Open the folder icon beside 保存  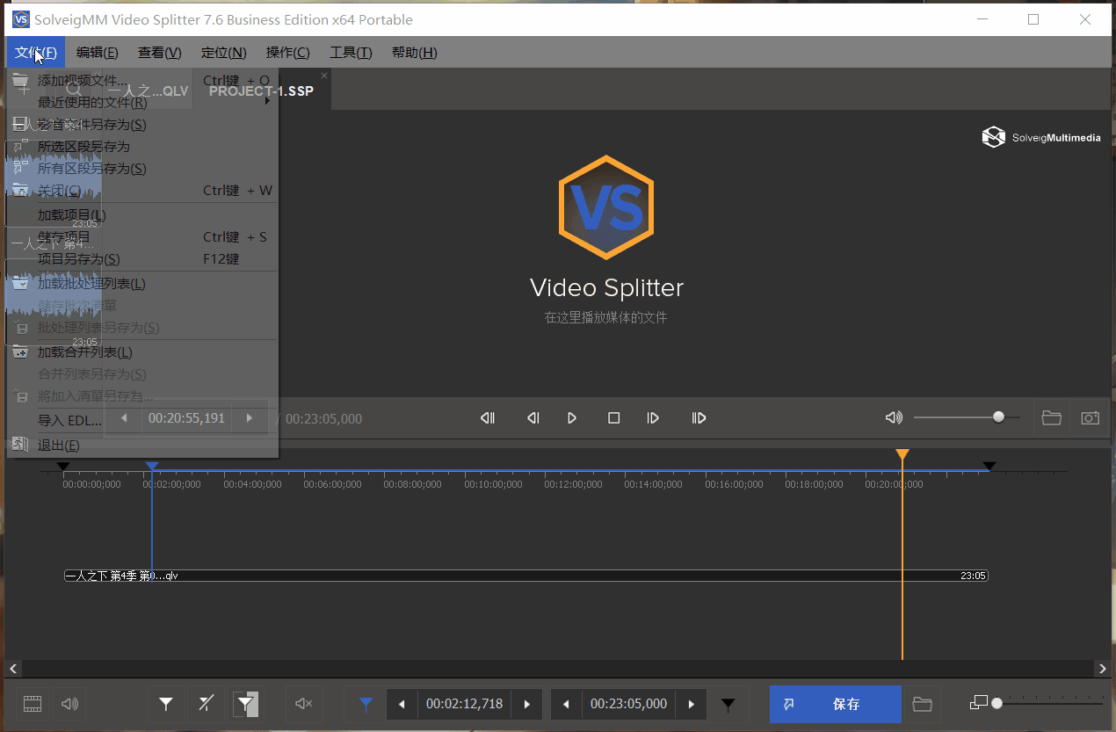click(922, 704)
